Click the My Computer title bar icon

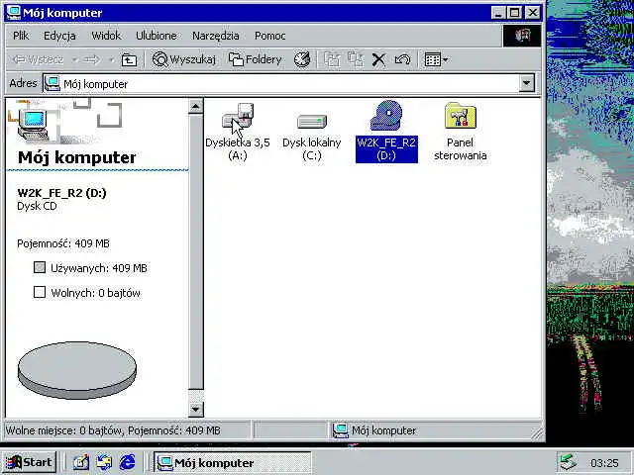point(14,12)
